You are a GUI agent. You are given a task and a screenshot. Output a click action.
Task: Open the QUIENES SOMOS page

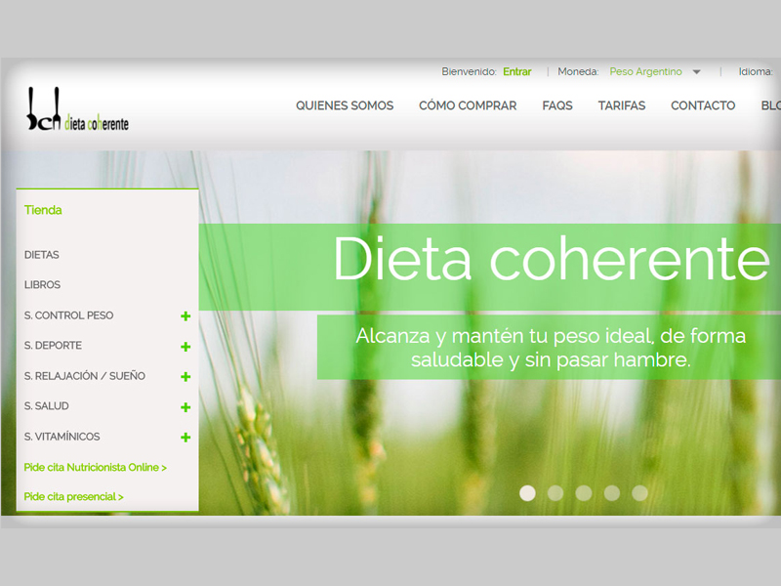coord(345,105)
